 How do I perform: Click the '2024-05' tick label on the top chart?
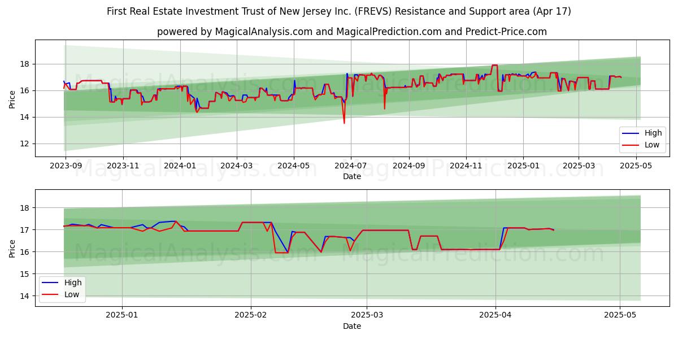[x=294, y=167]
